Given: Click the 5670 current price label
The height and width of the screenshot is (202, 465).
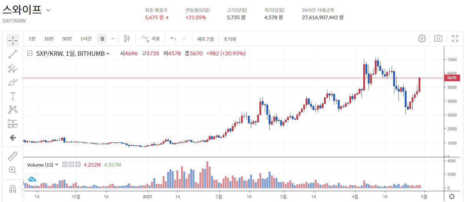Looking at the screenshot, I should [452, 78].
